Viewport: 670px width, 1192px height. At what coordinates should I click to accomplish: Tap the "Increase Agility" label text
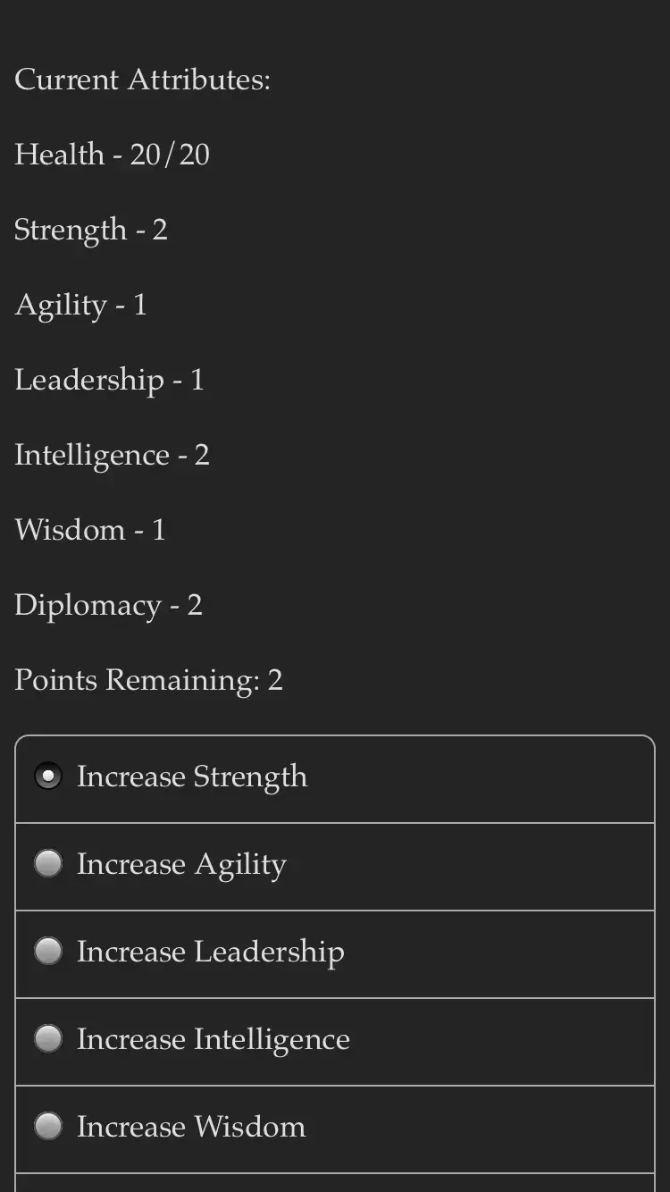(x=181, y=864)
